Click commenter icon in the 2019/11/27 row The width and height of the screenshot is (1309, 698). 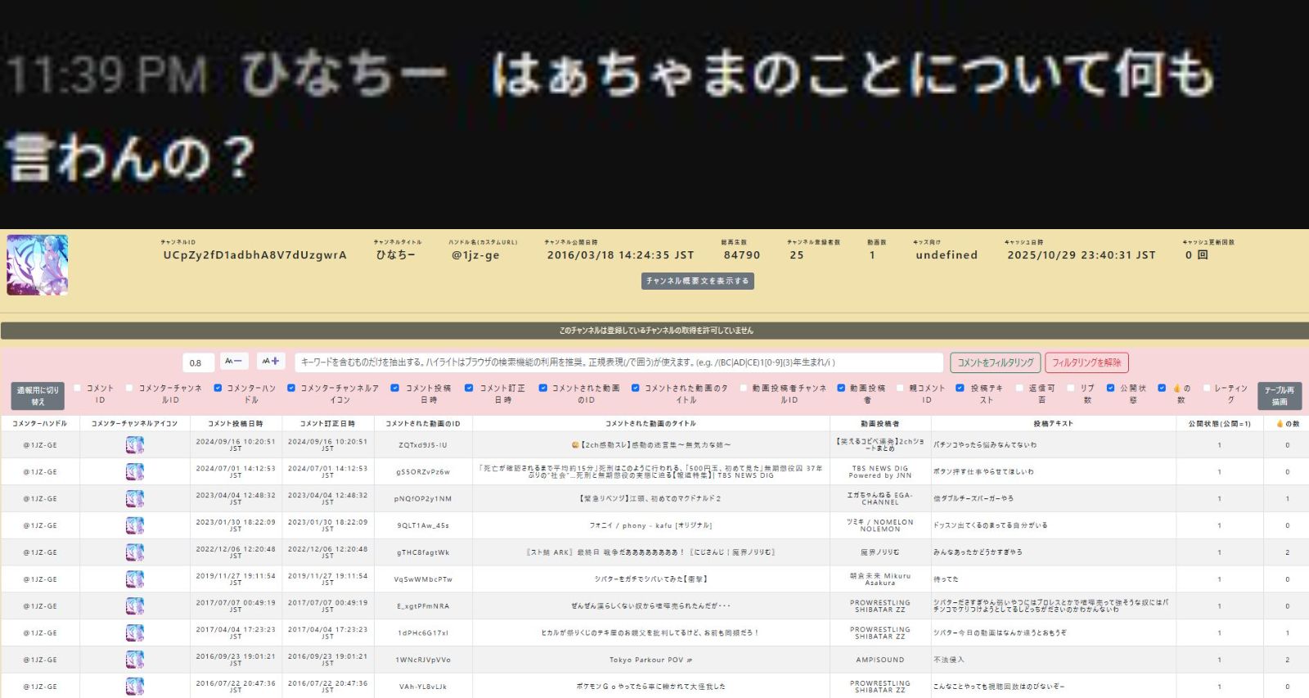135,579
